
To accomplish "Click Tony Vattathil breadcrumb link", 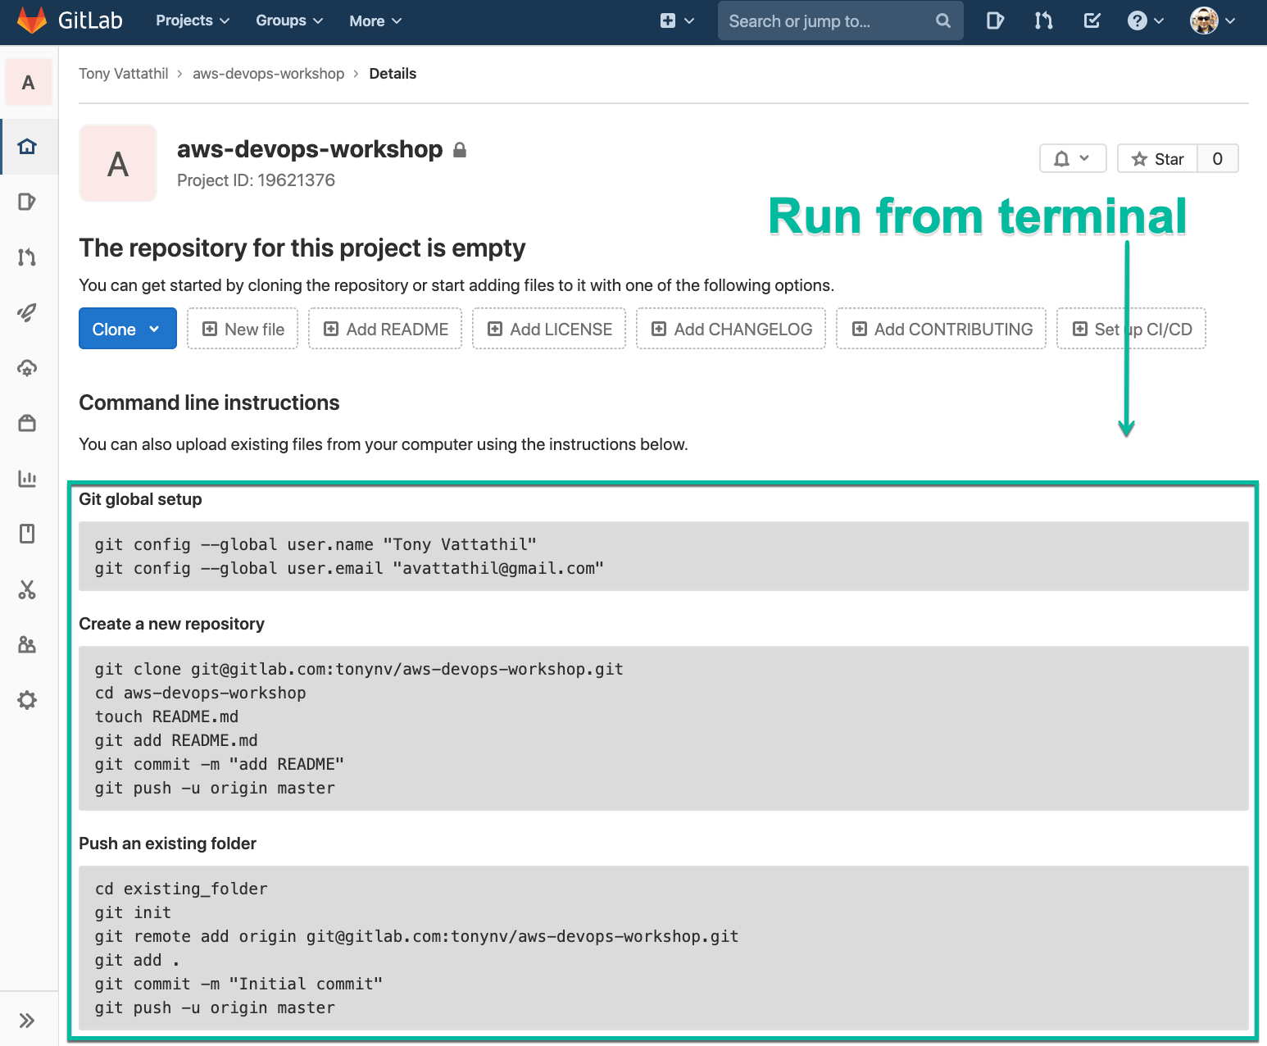I will tap(123, 74).
